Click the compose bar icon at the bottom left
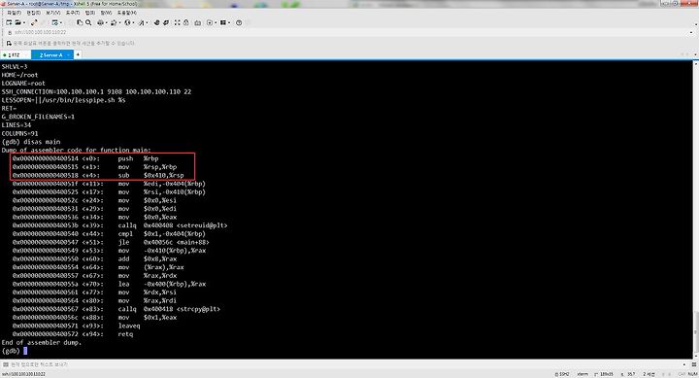 [x=6, y=364]
